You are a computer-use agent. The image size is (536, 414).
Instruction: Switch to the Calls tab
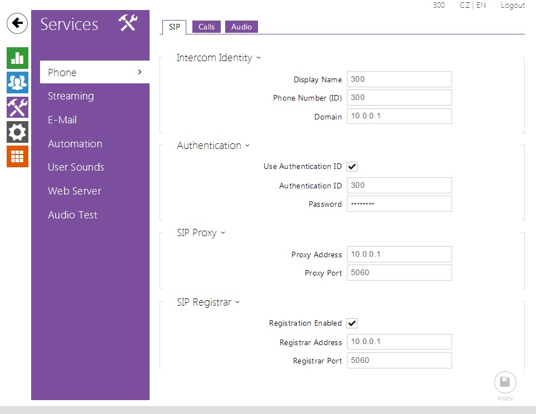(206, 27)
